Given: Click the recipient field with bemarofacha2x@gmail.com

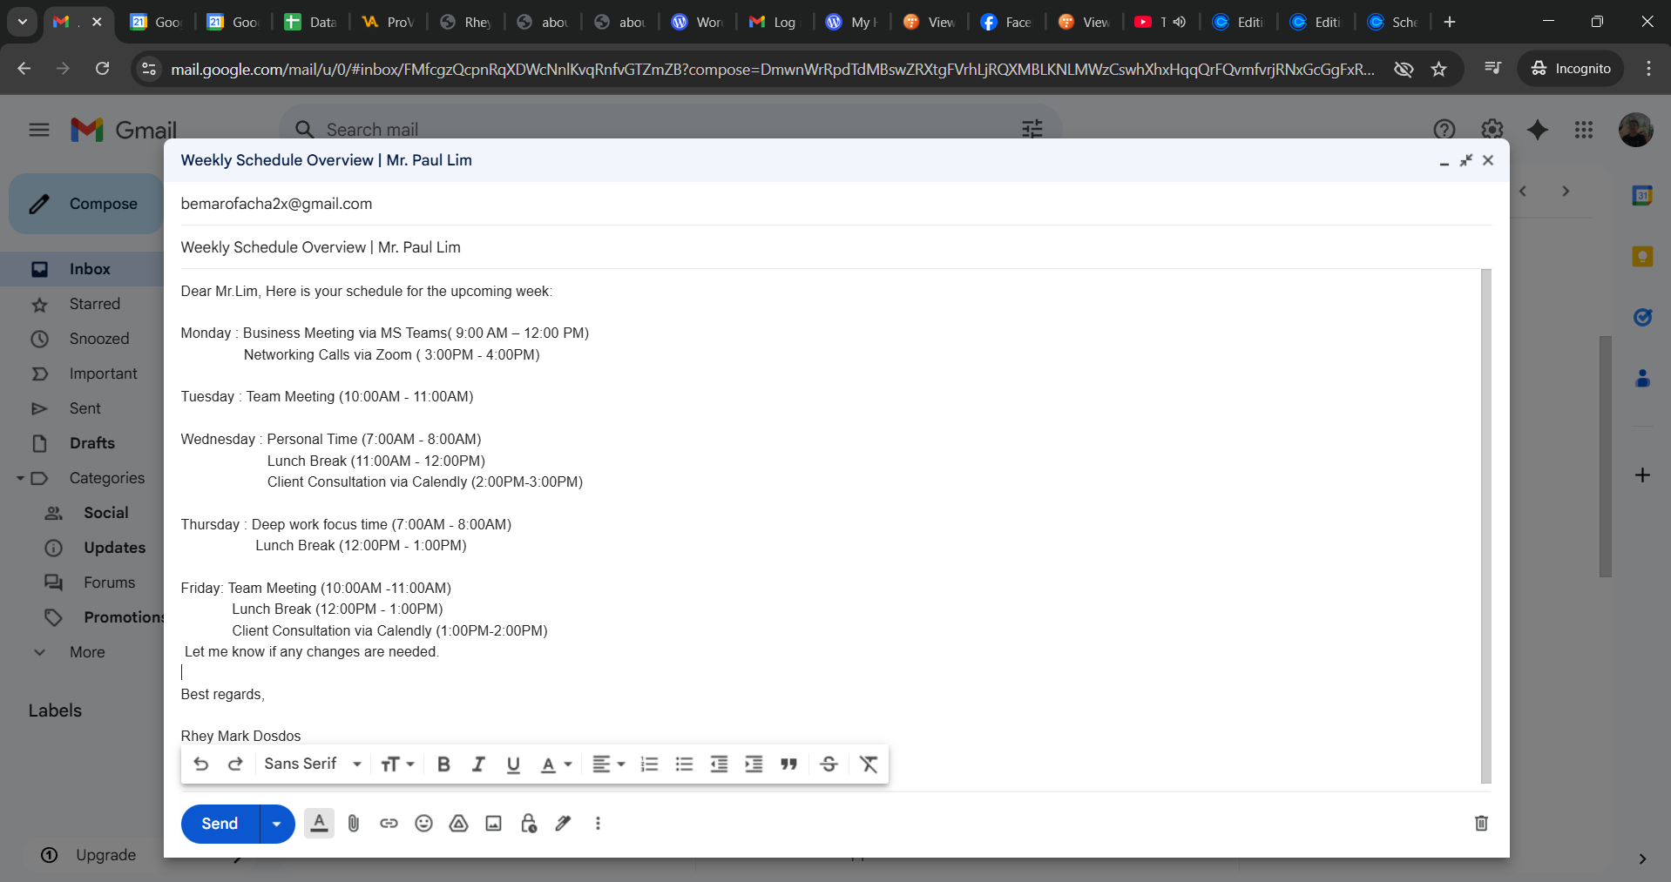Looking at the screenshot, I should coord(835,204).
